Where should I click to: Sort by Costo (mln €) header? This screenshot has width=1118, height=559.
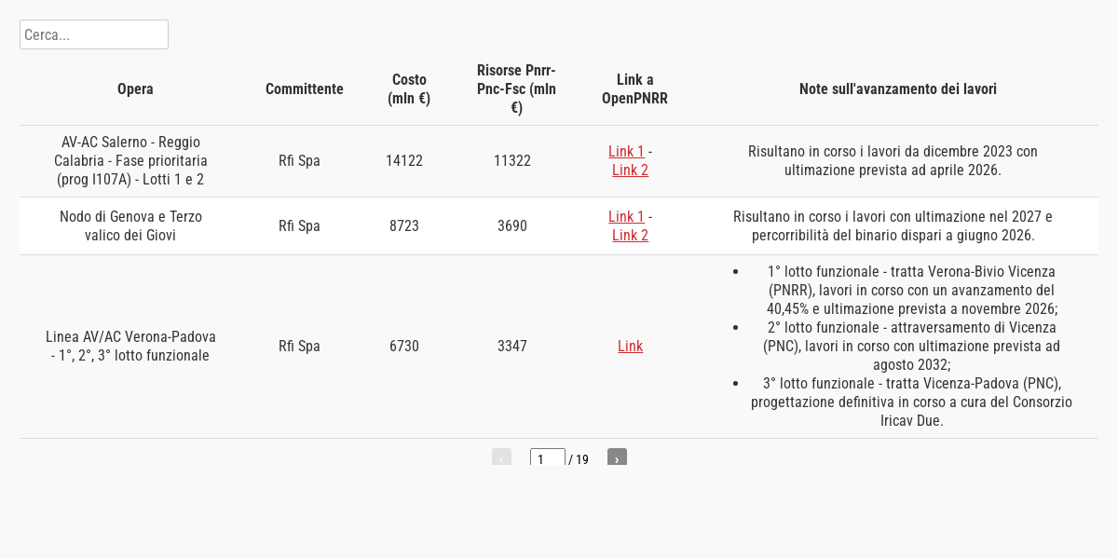(409, 89)
